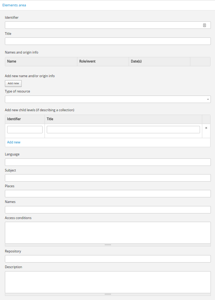215x300 pixels.
Task: Focus the Names input field
Action: click(x=108, y=210)
